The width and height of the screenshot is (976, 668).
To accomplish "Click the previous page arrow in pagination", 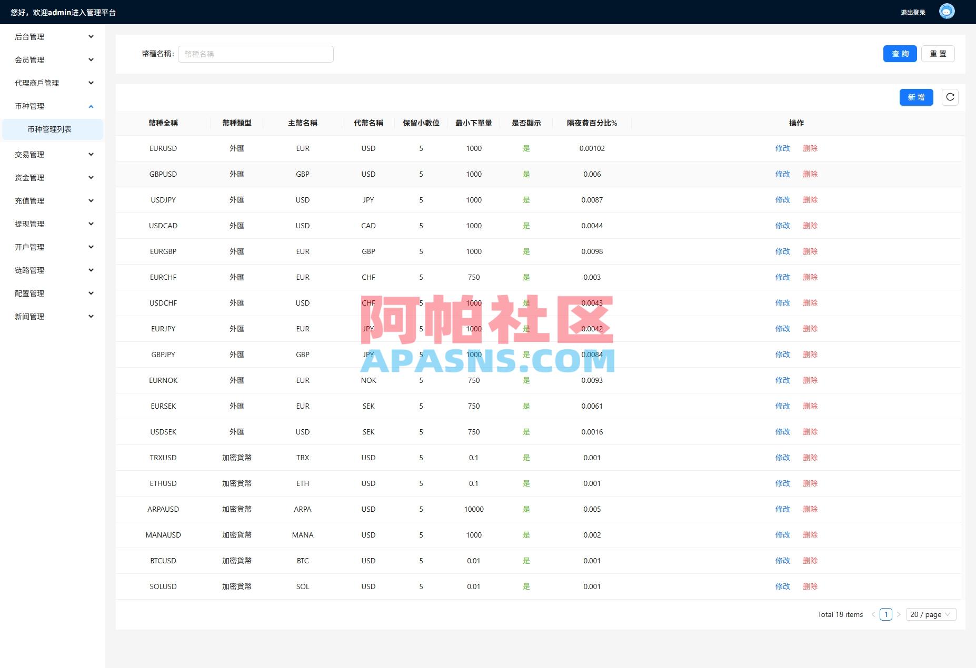I will [x=872, y=614].
